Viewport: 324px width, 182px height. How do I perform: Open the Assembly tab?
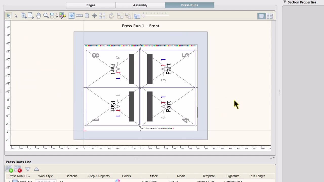140,5
